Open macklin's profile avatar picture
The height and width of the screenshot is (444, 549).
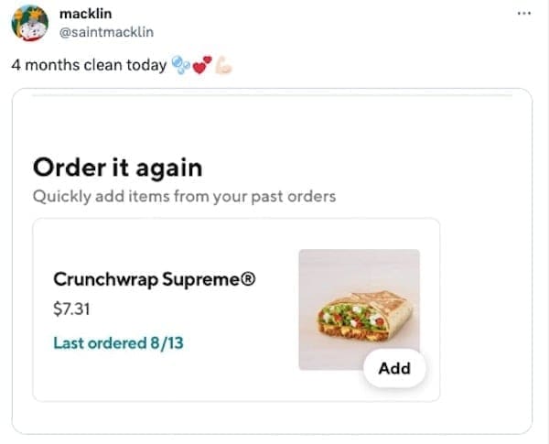tap(29, 25)
